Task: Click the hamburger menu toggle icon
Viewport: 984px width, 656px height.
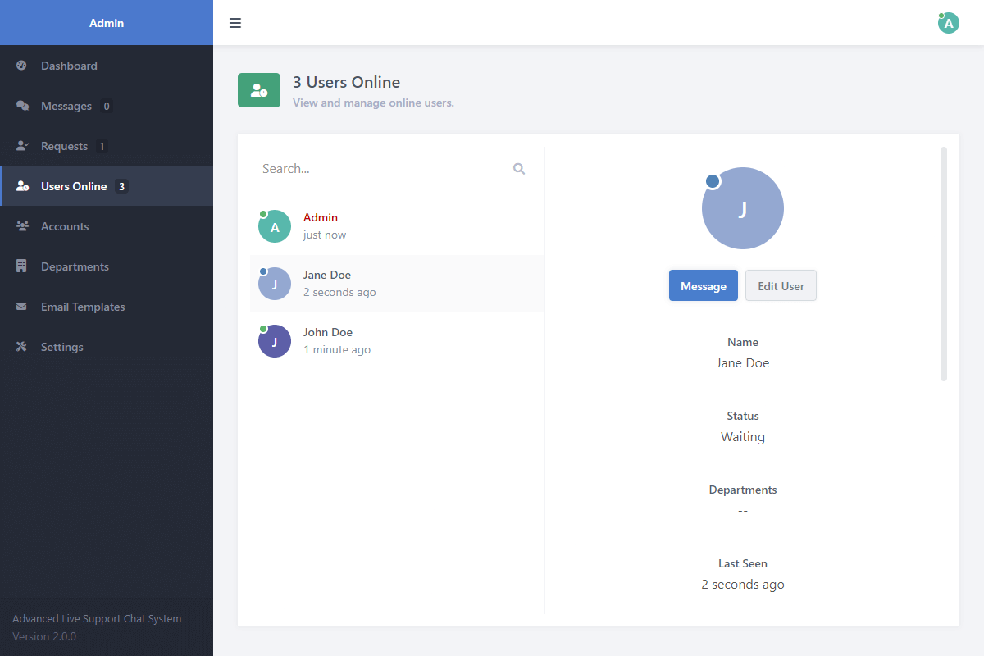Action: (x=235, y=23)
